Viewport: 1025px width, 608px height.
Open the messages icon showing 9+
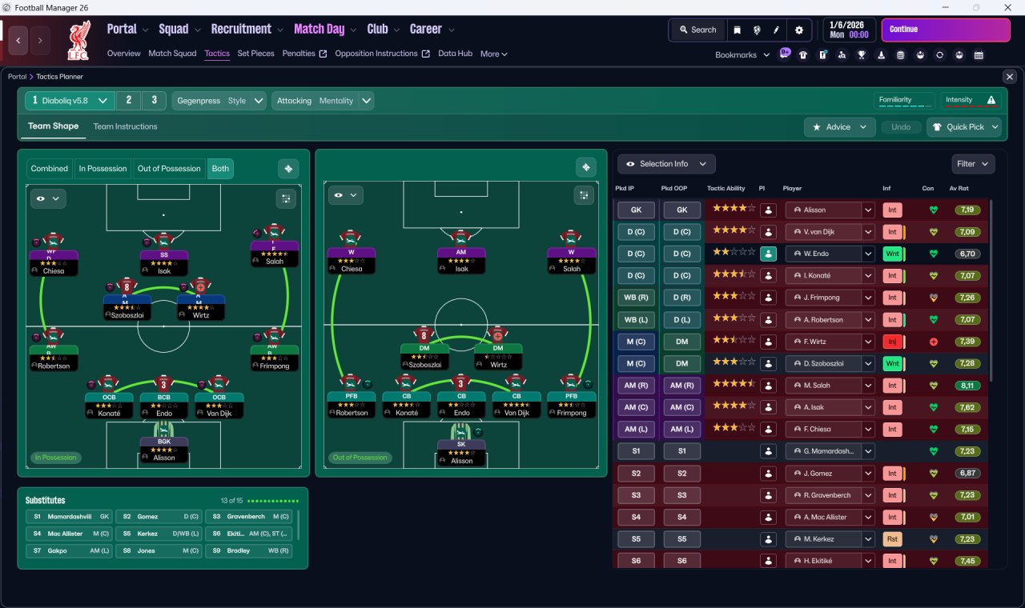(784, 54)
